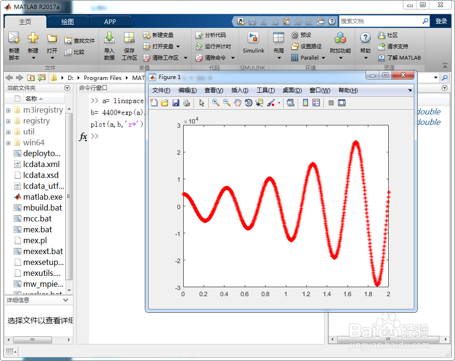
Task: Click the Login (登录) button
Action: click(x=441, y=21)
